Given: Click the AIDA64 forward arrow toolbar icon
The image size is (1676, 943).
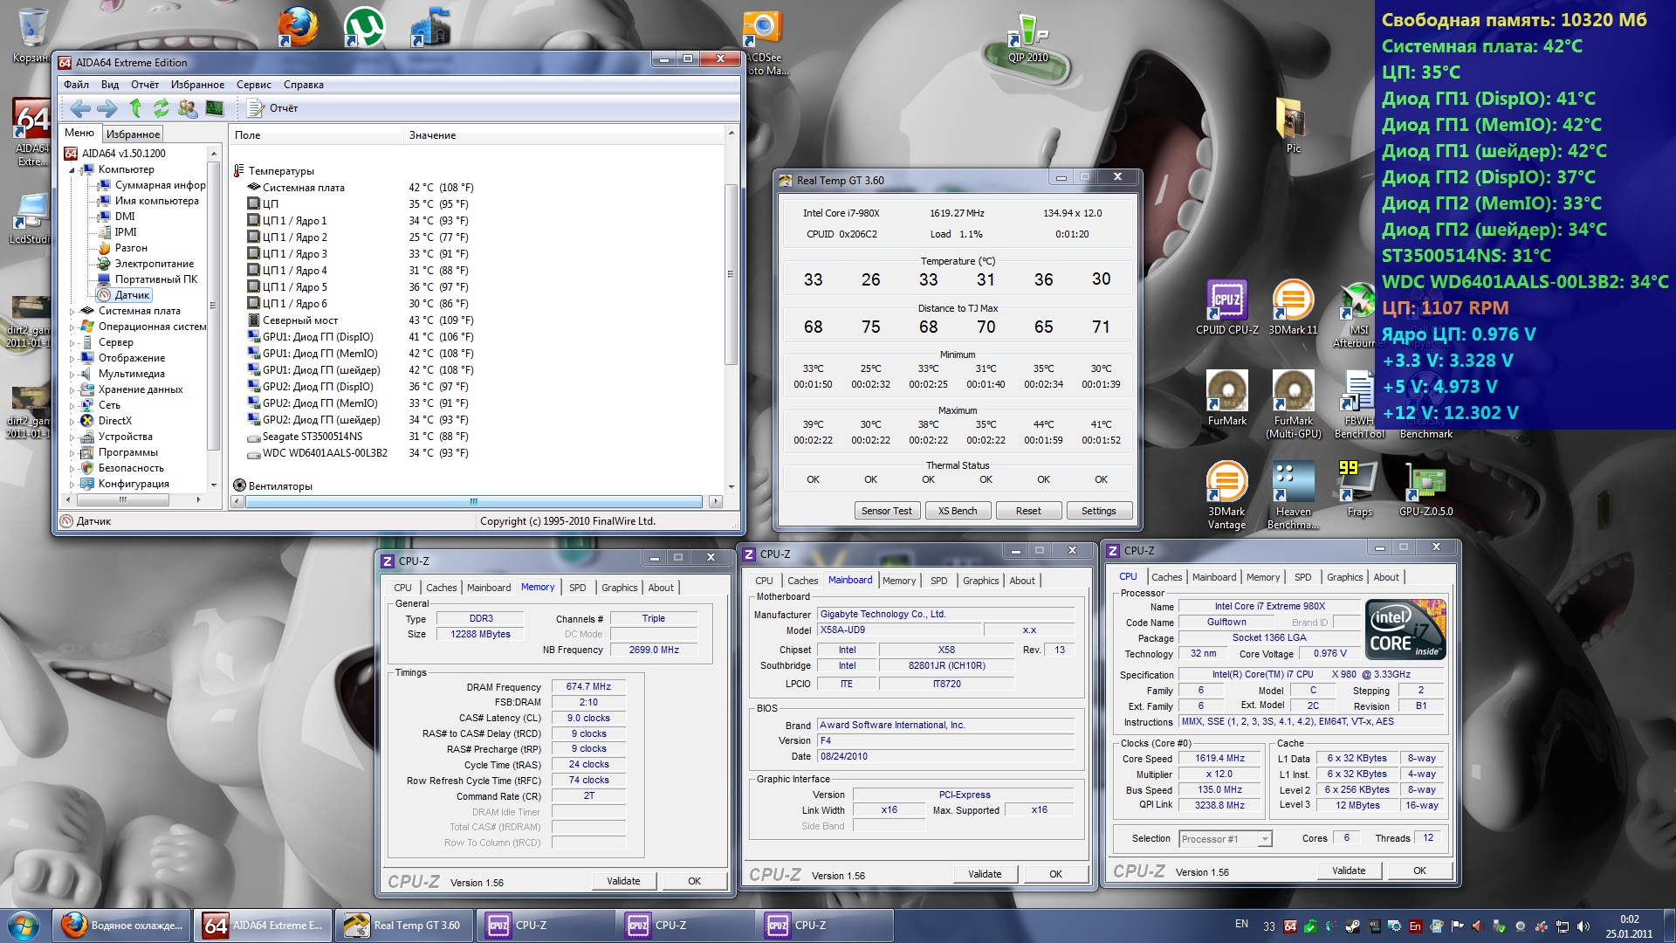Looking at the screenshot, I should (107, 108).
